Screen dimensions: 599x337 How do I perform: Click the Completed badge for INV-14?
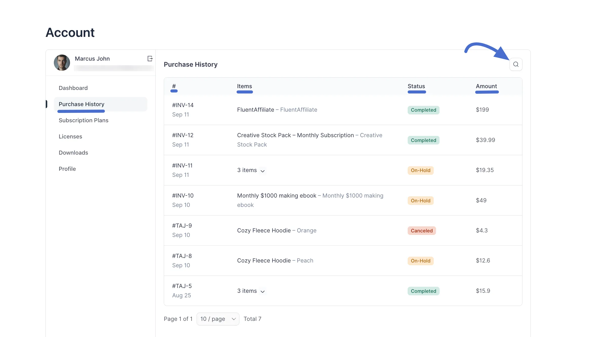423,110
